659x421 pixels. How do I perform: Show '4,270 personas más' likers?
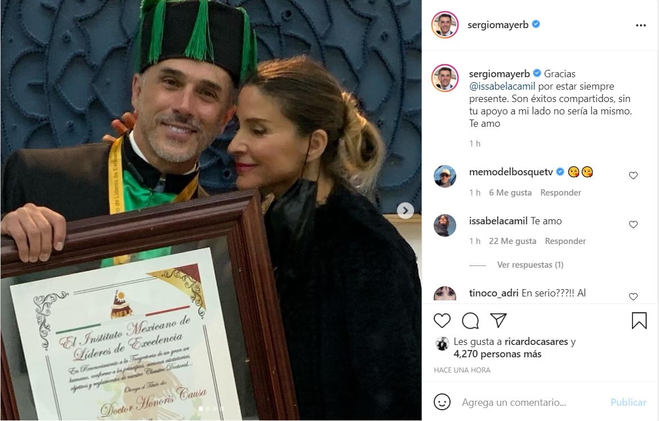(x=497, y=354)
